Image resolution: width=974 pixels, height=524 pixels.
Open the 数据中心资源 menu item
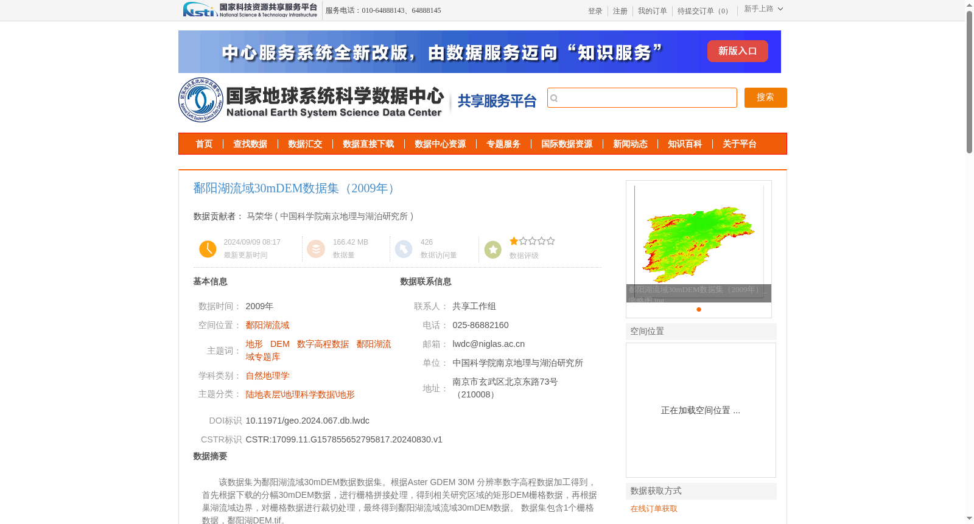click(440, 144)
